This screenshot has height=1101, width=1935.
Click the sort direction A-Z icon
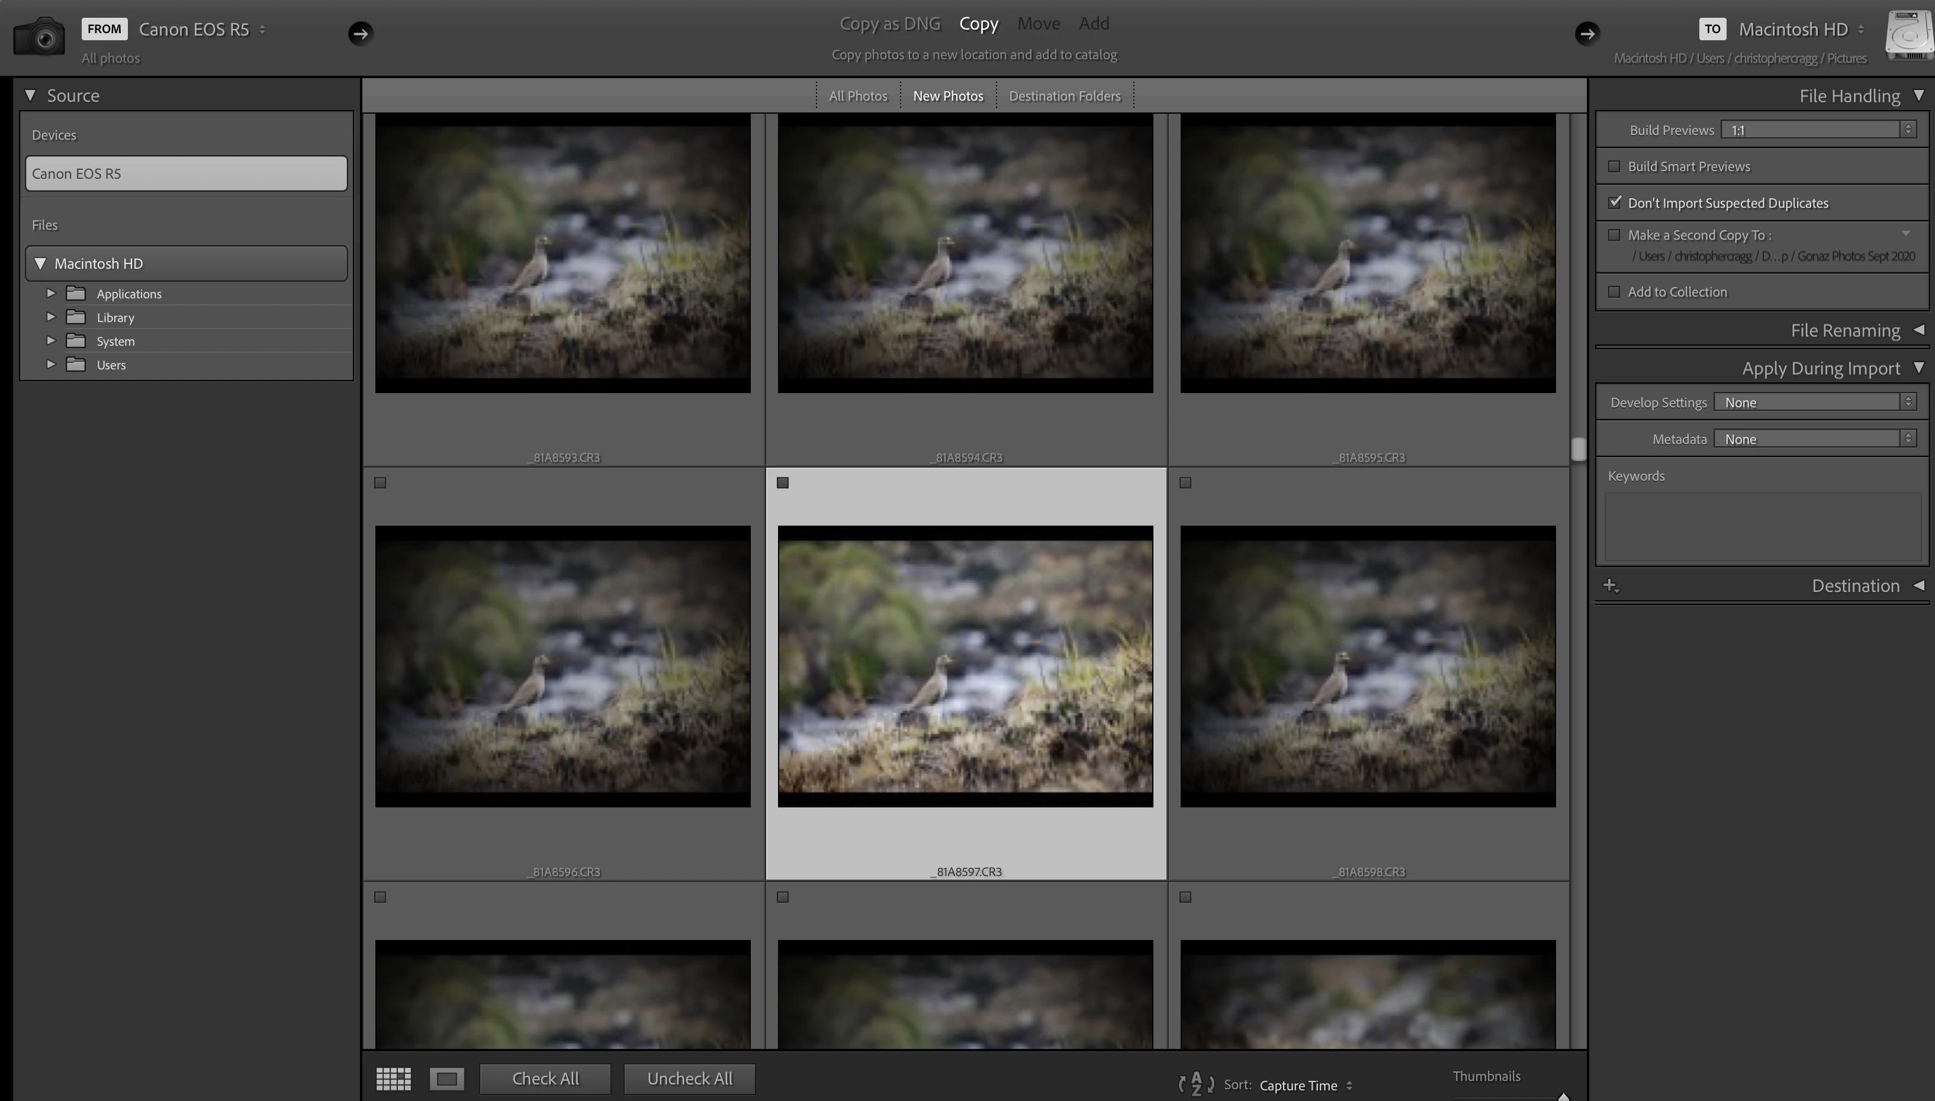tap(1195, 1084)
